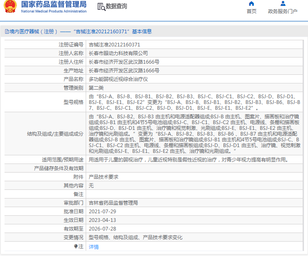Screen dimensions: 308x256
Task: Select product name 多功能弱视近视综合治疗仪
Action: coord(118,79)
